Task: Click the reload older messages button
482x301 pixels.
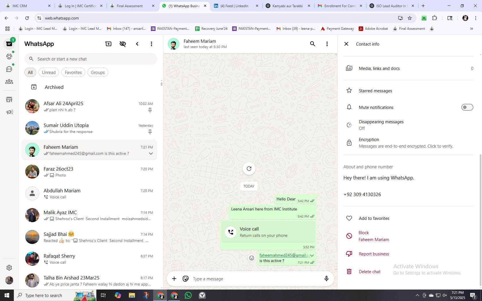Action: point(249,169)
